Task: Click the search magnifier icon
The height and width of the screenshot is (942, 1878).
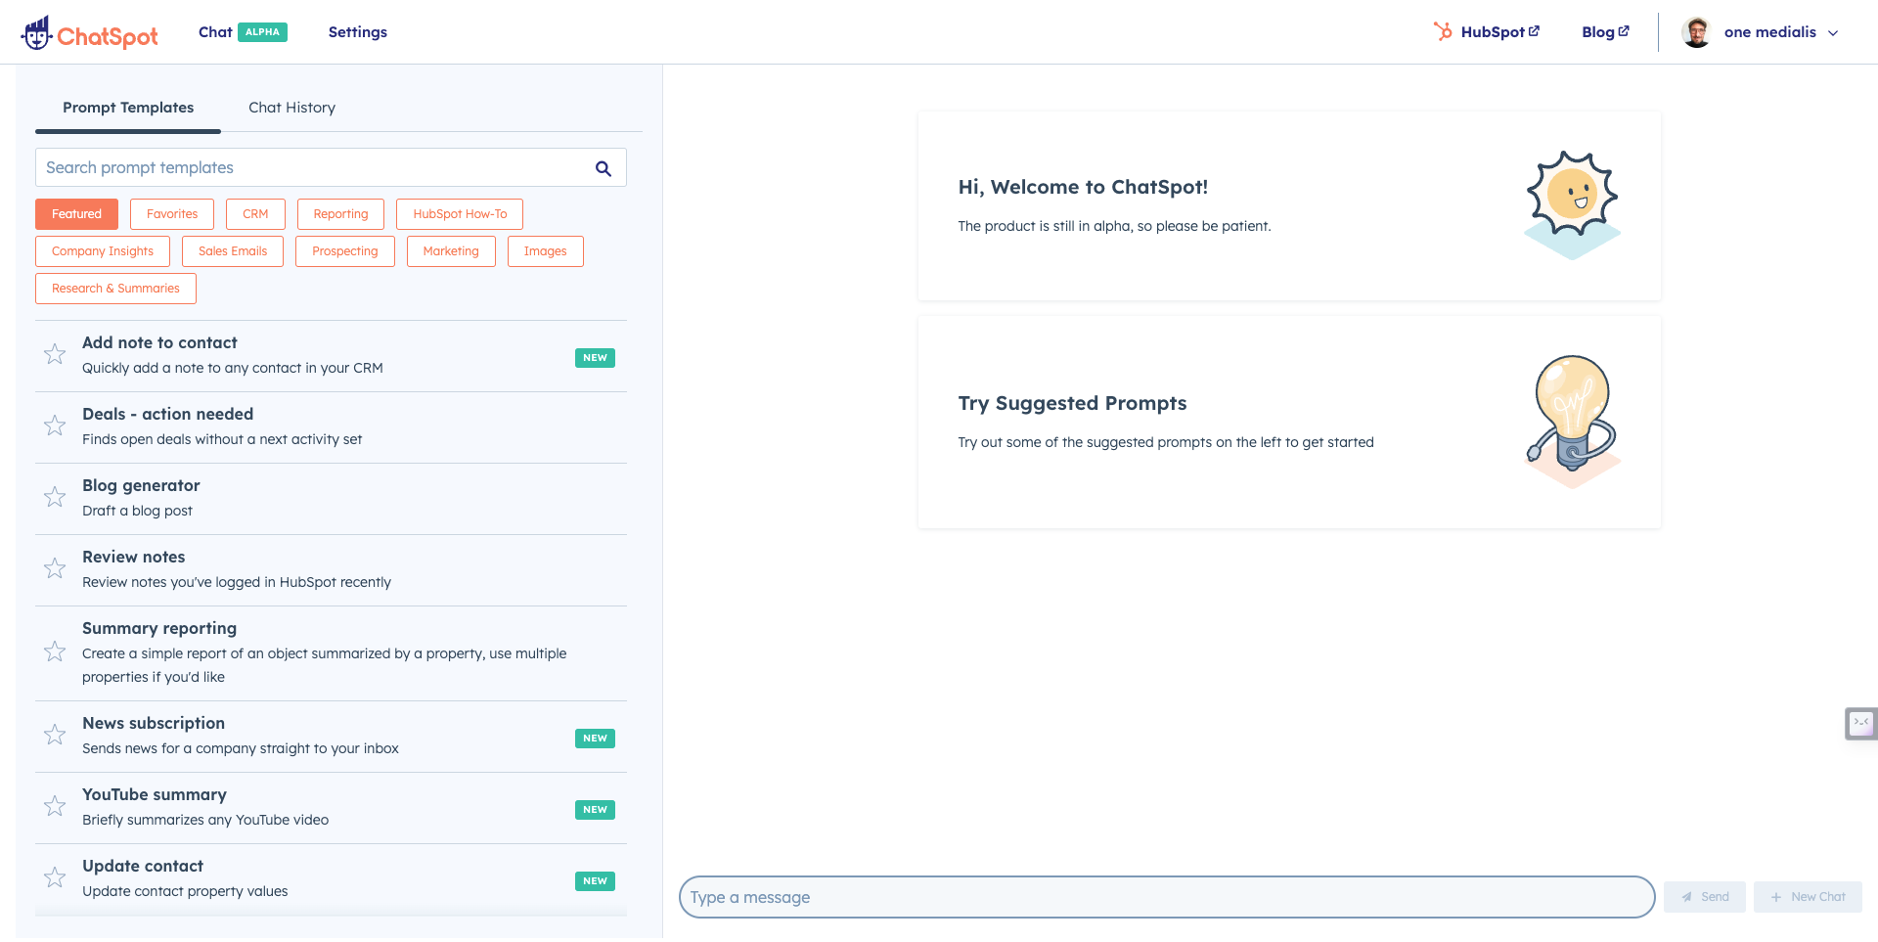Action: point(604,168)
